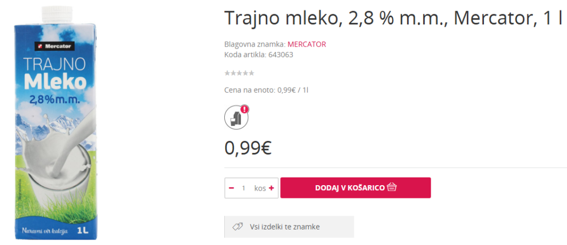Click the fourth rating star

point(245,73)
